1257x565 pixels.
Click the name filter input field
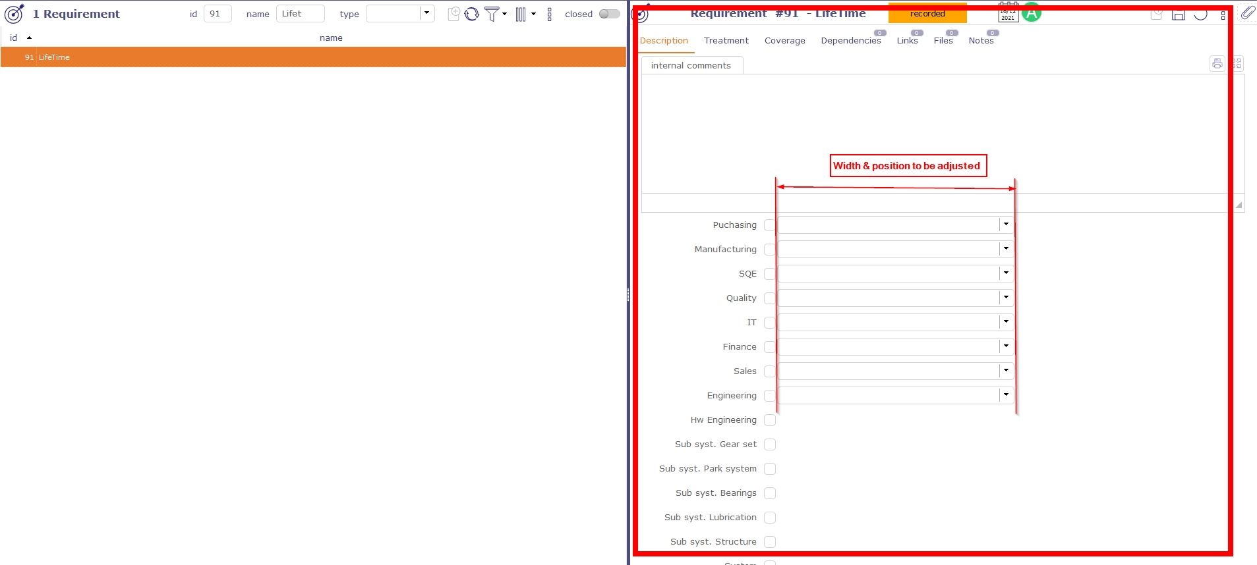pos(300,14)
